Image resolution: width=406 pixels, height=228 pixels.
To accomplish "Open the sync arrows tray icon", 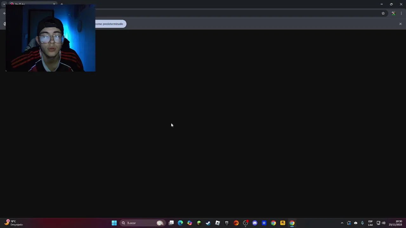I will [349, 223].
